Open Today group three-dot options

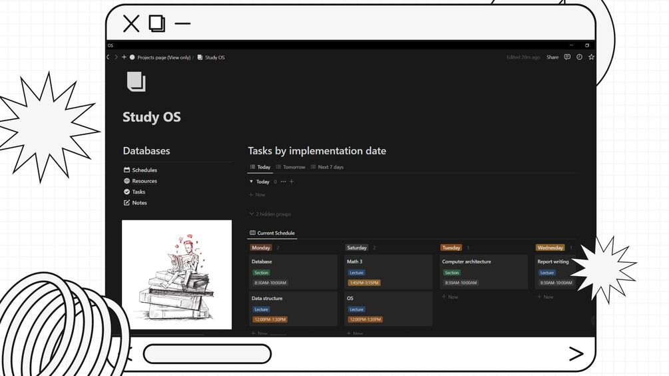(x=284, y=182)
